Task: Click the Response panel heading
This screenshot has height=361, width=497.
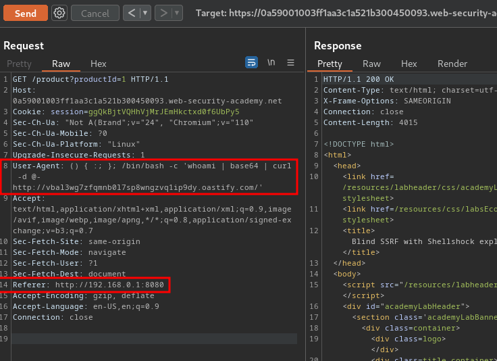Action: [338, 46]
